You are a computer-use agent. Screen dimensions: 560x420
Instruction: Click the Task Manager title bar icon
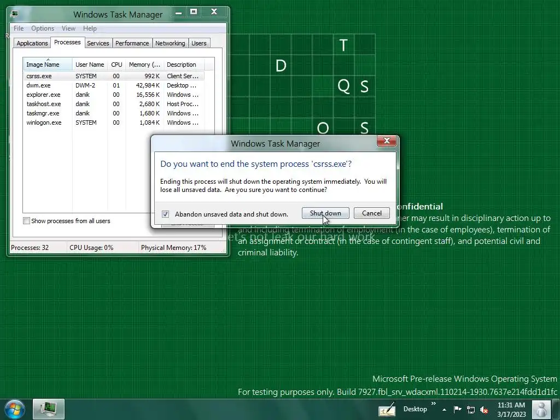point(14,14)
